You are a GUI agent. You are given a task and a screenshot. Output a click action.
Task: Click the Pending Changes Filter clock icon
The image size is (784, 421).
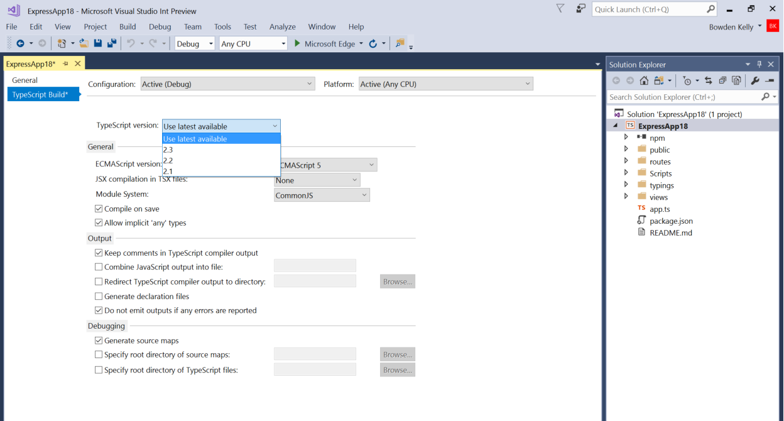tap(687, 80)
